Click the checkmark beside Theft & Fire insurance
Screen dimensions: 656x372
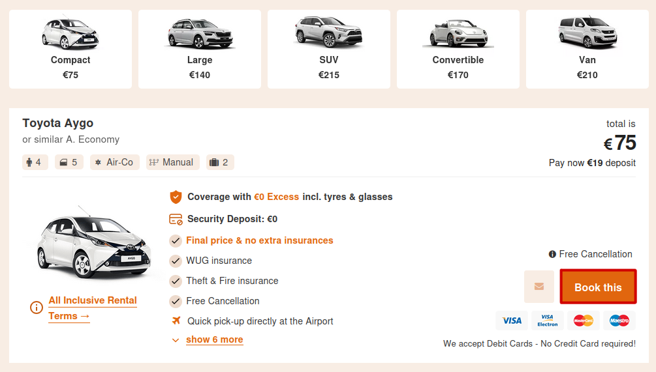pyautogui.click(x=176, y=281)
